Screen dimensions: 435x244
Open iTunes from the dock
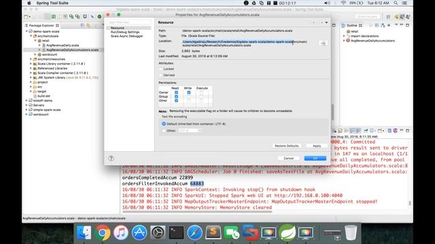click(x=121, y=232)
